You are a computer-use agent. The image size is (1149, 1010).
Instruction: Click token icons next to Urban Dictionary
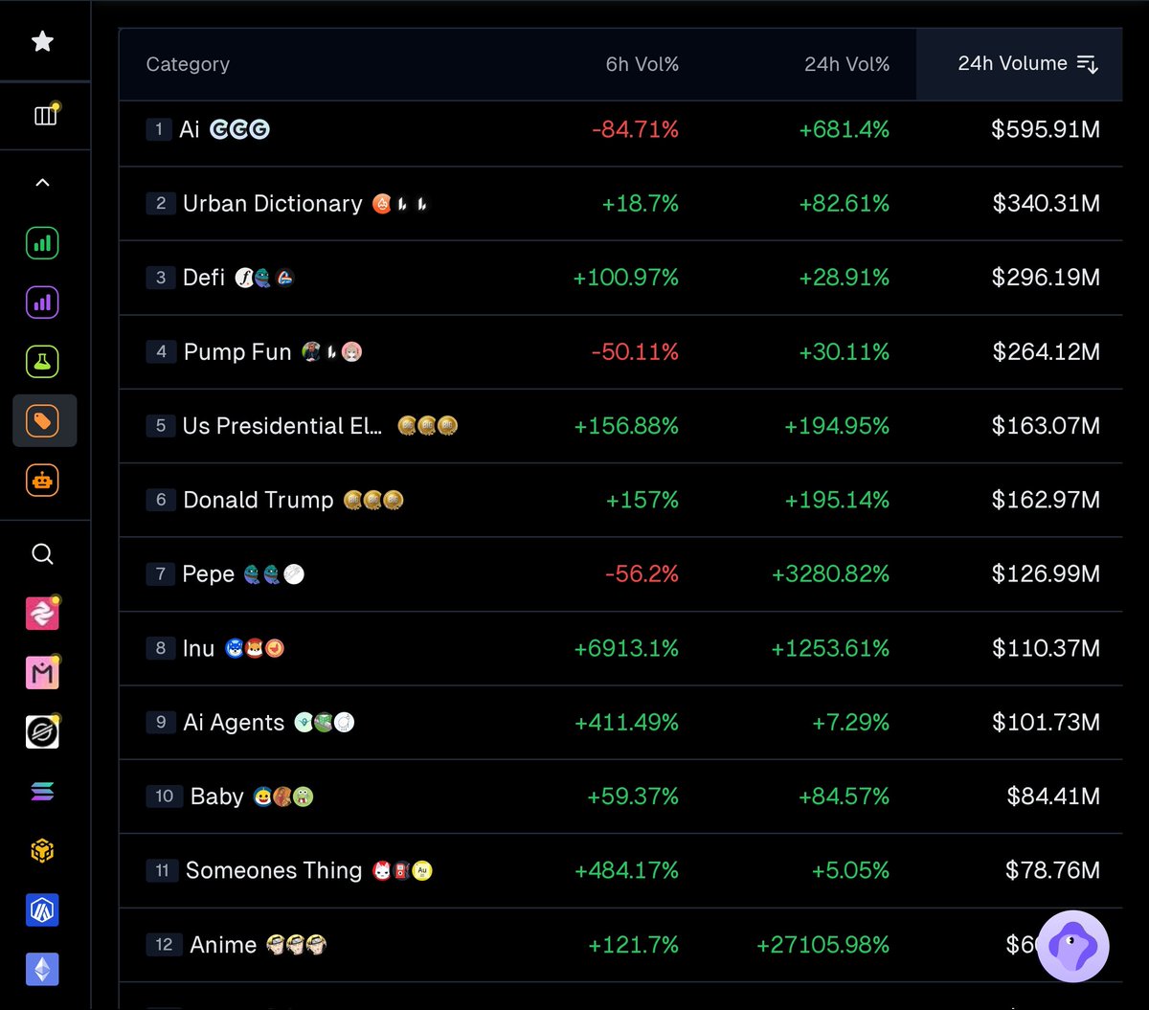400,204
